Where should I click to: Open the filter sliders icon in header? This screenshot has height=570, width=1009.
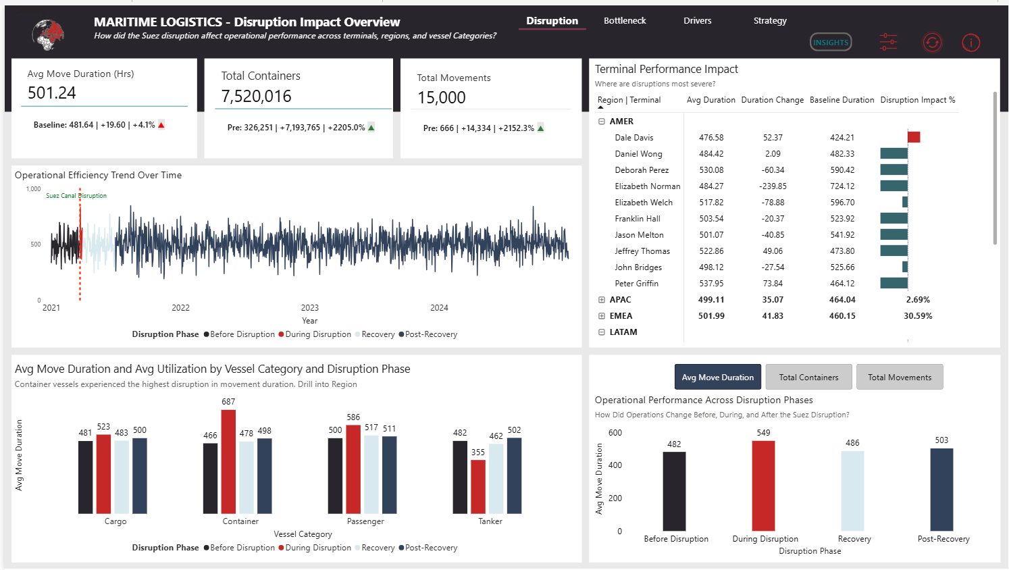point(888,43)
